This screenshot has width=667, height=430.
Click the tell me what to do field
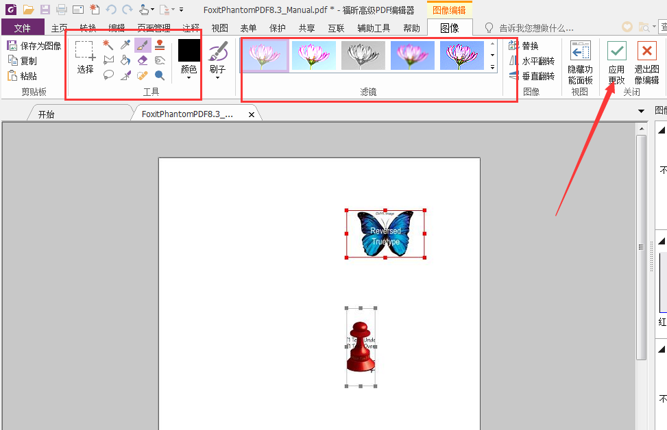tap(536, 28)
